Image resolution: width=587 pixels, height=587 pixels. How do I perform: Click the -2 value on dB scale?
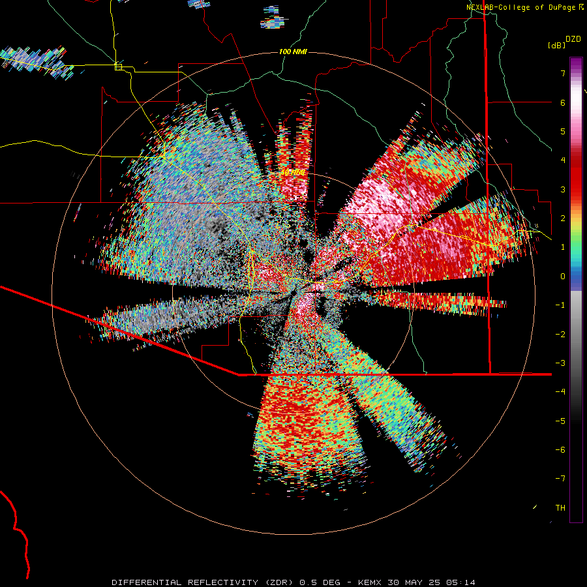pos(560,335)
